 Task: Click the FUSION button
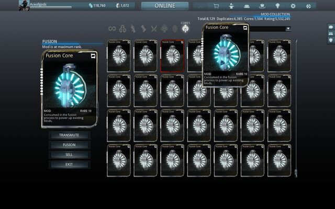point(69,145)
